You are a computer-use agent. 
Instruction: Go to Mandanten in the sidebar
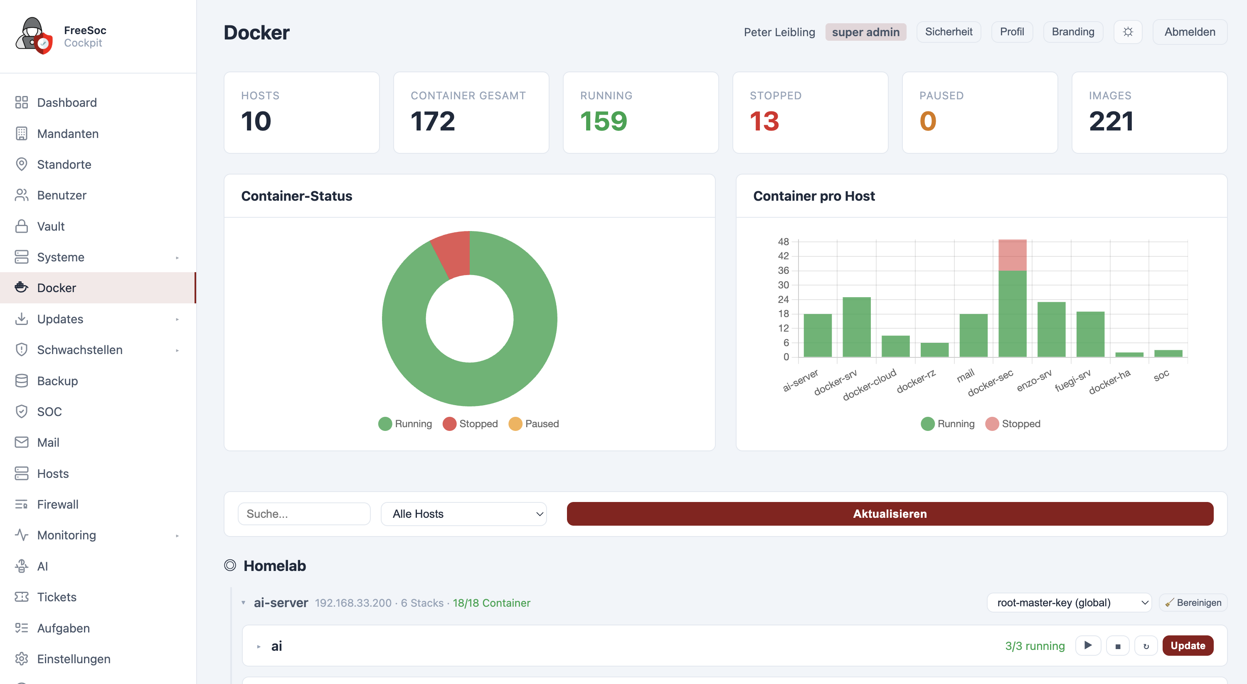point(68,134)
